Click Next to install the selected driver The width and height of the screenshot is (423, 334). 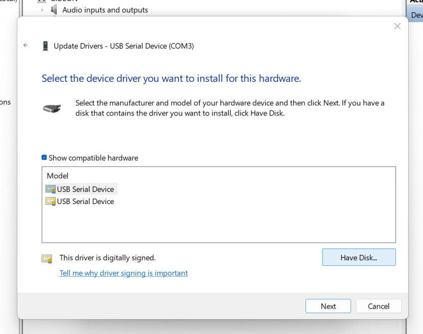point(328,306)
